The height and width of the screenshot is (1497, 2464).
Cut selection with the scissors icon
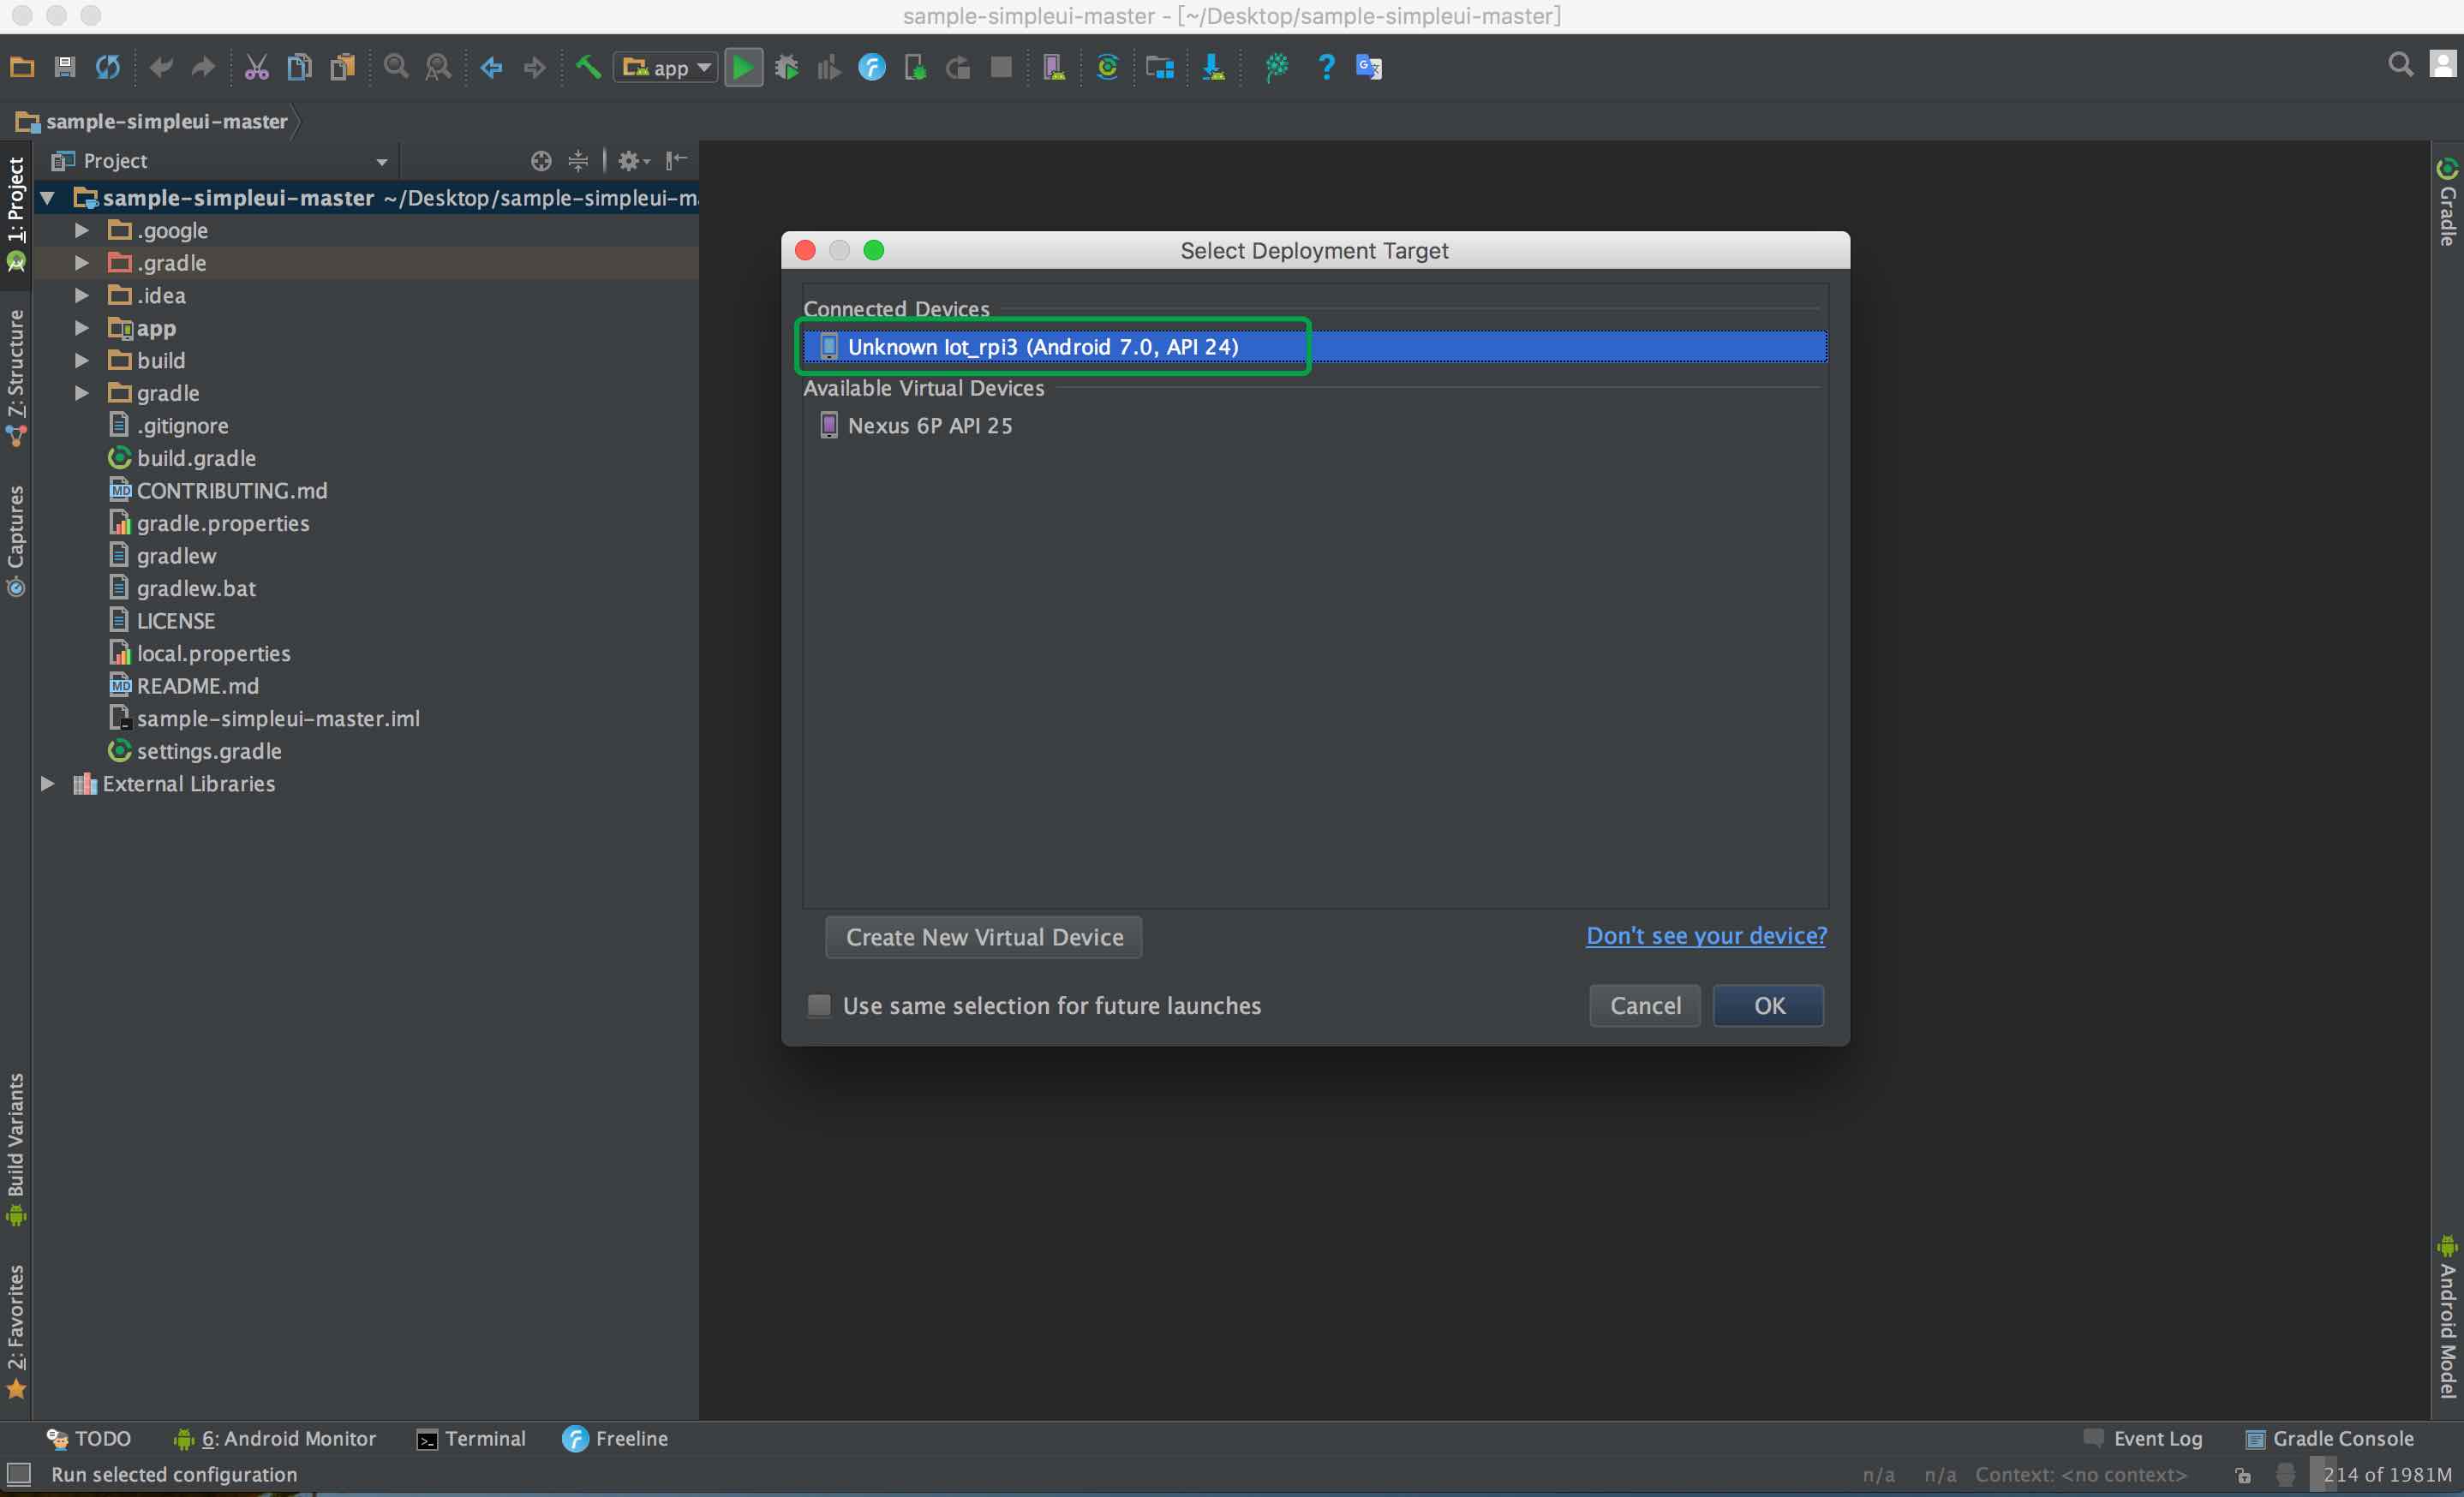tap(257, 67)
